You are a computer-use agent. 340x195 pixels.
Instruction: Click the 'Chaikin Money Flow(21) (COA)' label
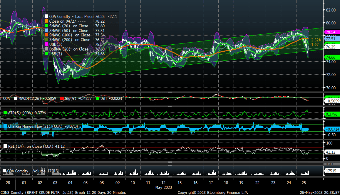[x=35, y=126]
